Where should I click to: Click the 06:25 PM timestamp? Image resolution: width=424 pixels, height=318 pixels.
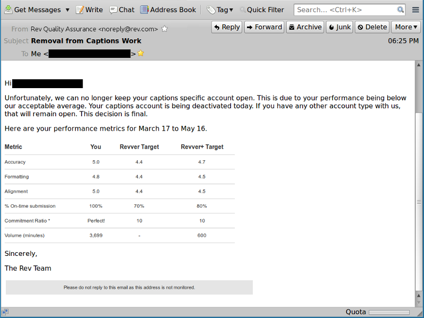(x=403, y=41)
